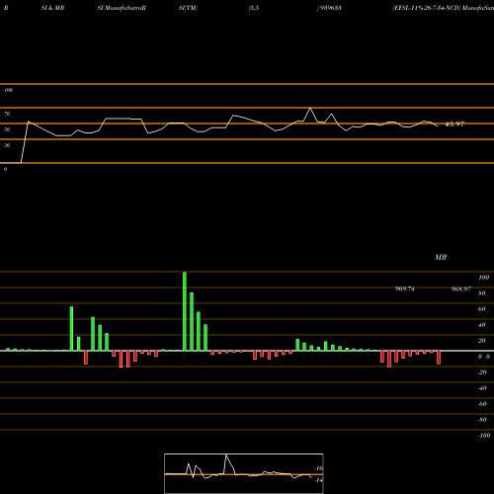Screen dimensions: 494x494
Task: Click the '(5,5' parameter text
Action: (x=254, y=8)
